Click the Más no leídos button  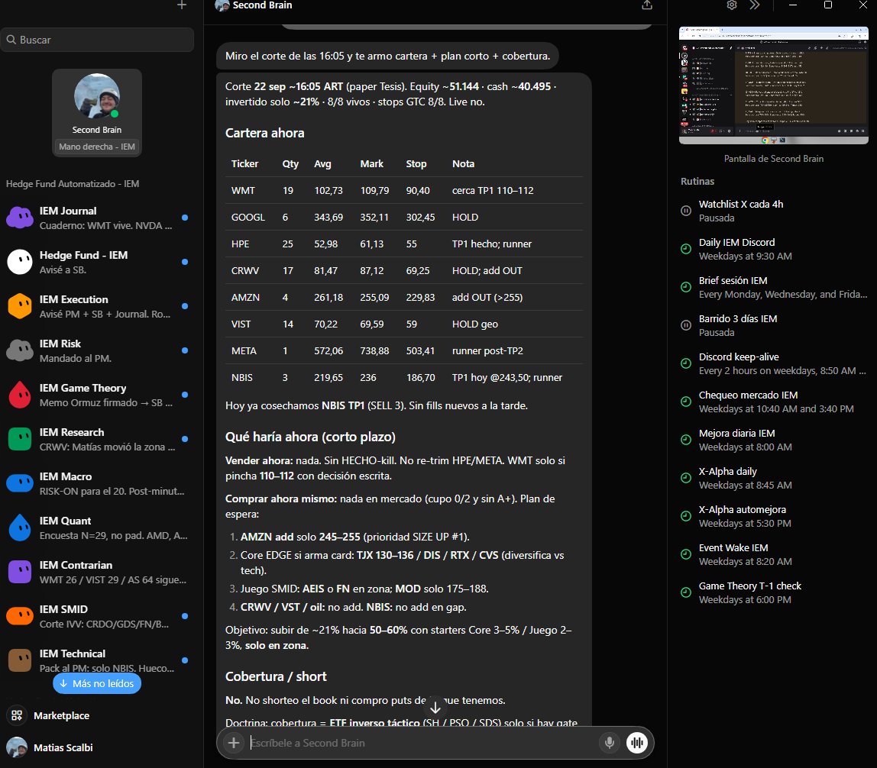[97, 683]
